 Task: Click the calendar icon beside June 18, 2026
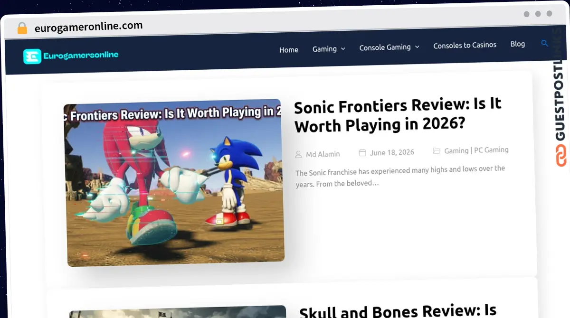(362, 153)
